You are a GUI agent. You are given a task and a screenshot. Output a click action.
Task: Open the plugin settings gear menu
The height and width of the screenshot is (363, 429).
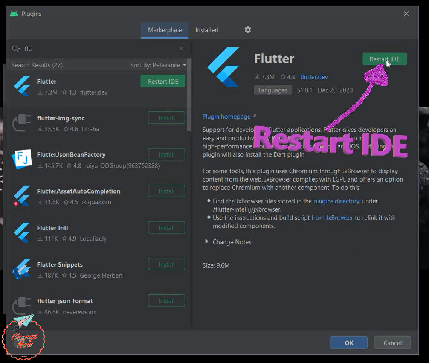pos(247,30)
